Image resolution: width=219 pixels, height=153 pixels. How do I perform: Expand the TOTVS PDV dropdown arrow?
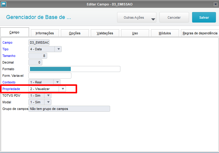tap(48, 95)
